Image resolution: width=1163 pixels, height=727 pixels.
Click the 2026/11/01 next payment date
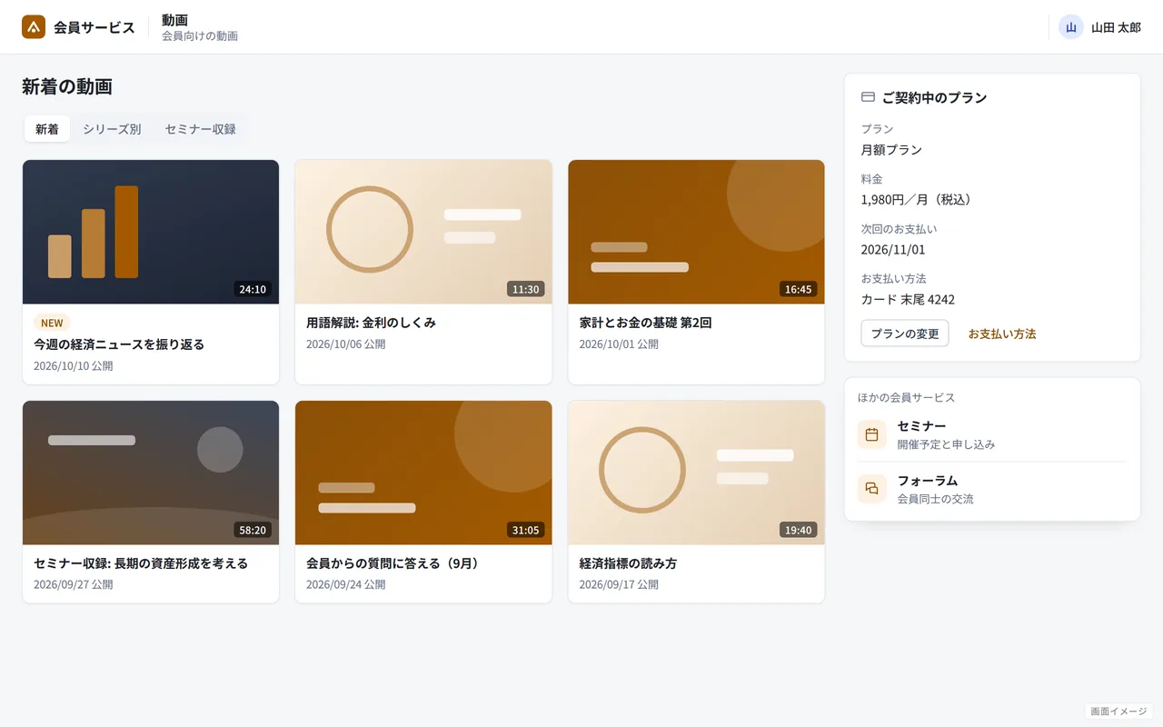893,249
